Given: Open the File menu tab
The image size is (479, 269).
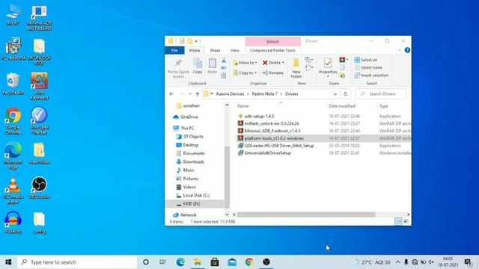Looking at the screenshot, I should [x=174, y=50].
